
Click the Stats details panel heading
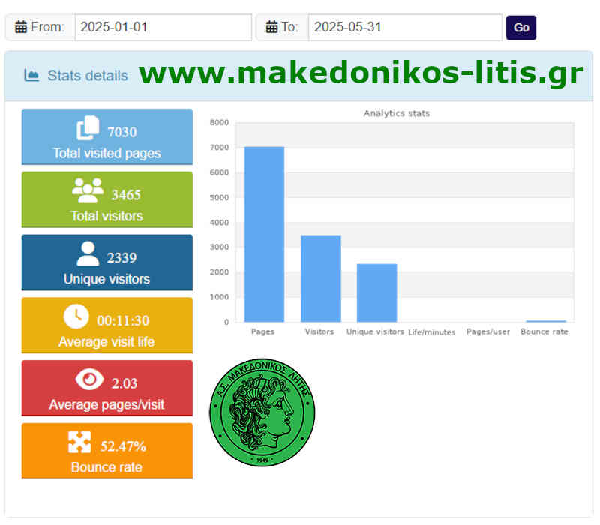tap(87, 75)
